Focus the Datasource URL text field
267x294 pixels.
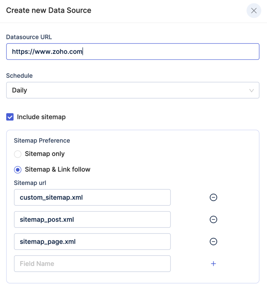pos(133,52)
